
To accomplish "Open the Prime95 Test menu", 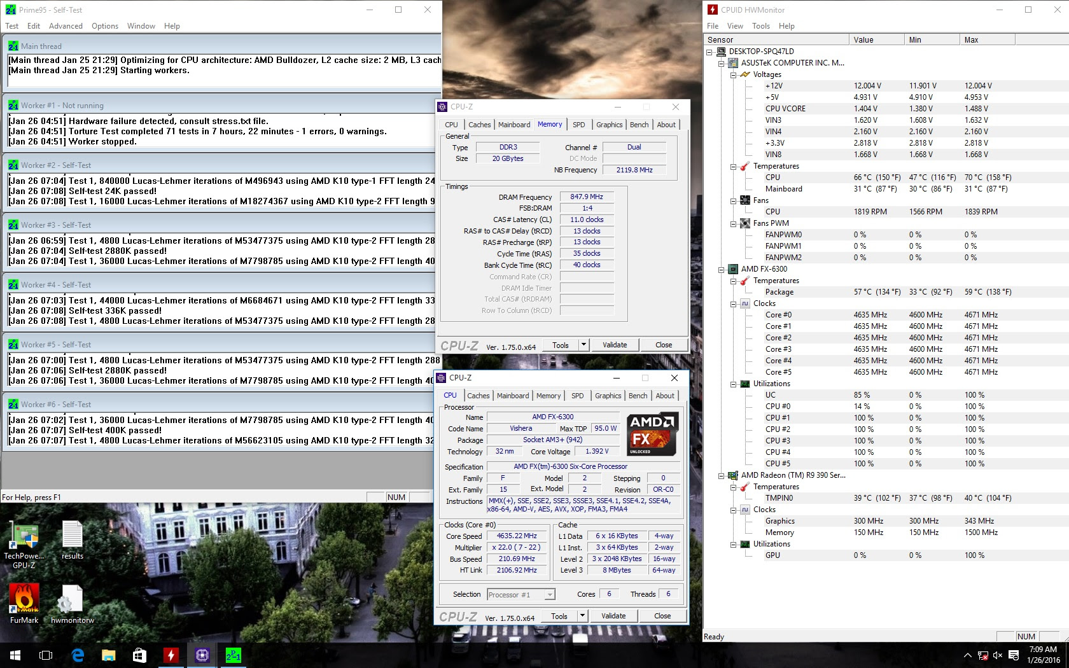I will click(x=12, y=26).
